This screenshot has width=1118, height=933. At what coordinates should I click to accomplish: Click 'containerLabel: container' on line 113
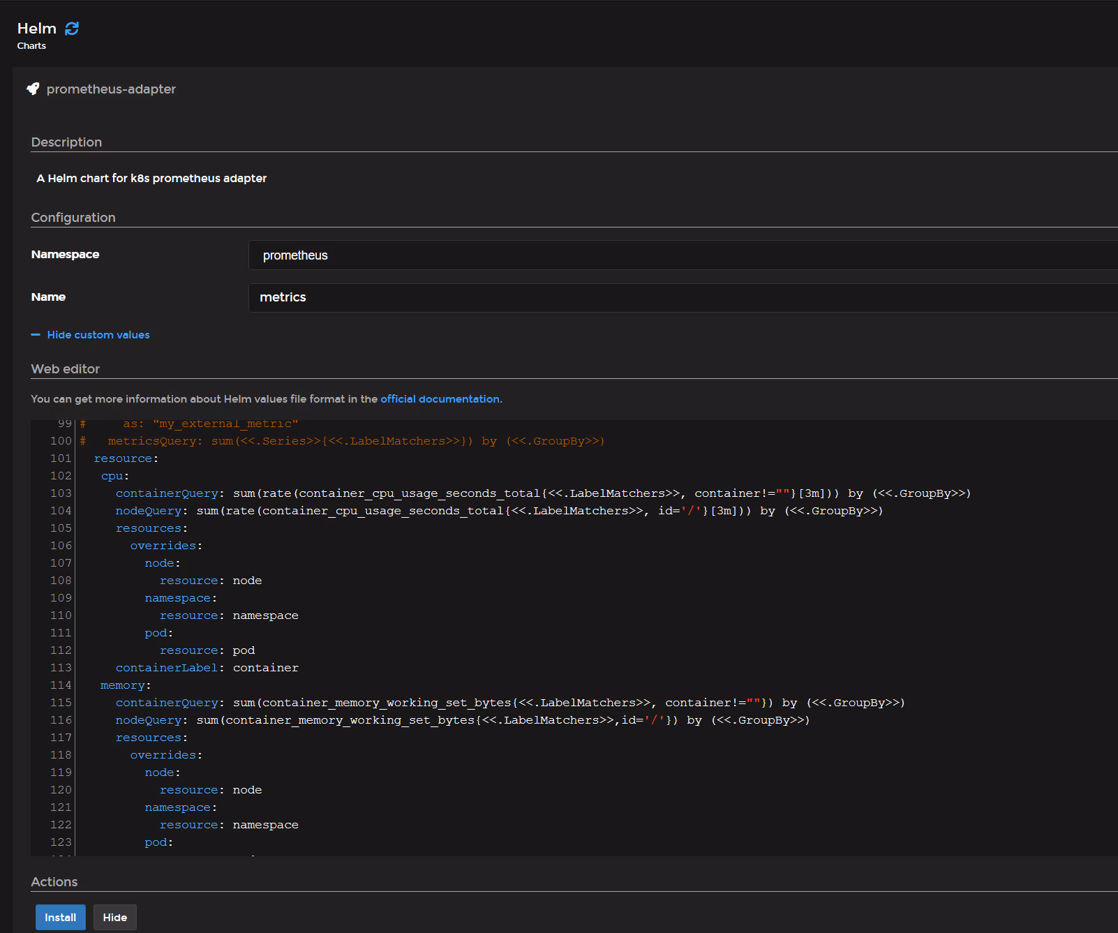(207, 668)
